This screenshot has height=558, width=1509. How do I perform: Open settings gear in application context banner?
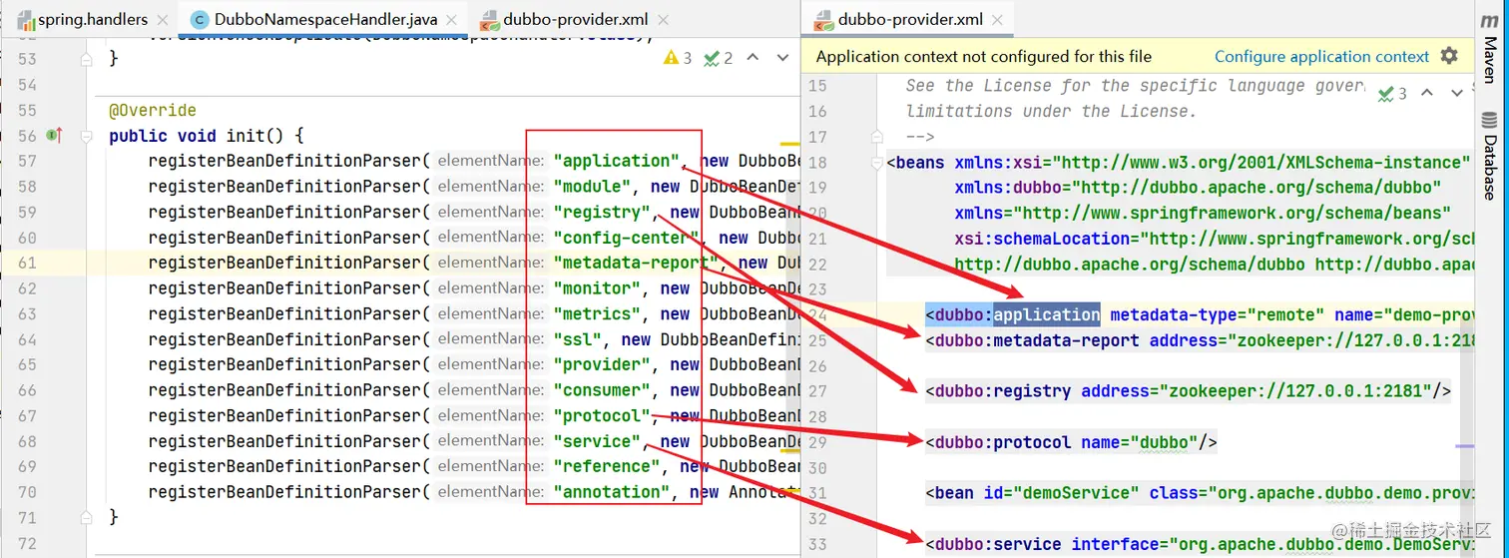[x=1449, y=56]
